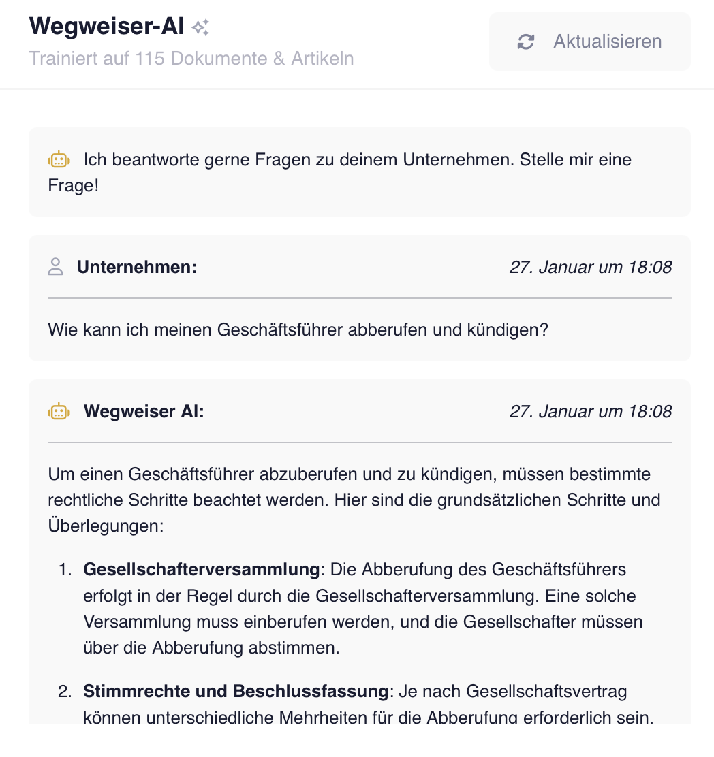Click the question about Geschäftsführer abberufen
The height and width of the screenshot is (757, 714).
coord(298,330)
